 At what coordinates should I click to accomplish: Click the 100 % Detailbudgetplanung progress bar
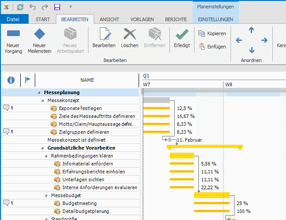212,211
